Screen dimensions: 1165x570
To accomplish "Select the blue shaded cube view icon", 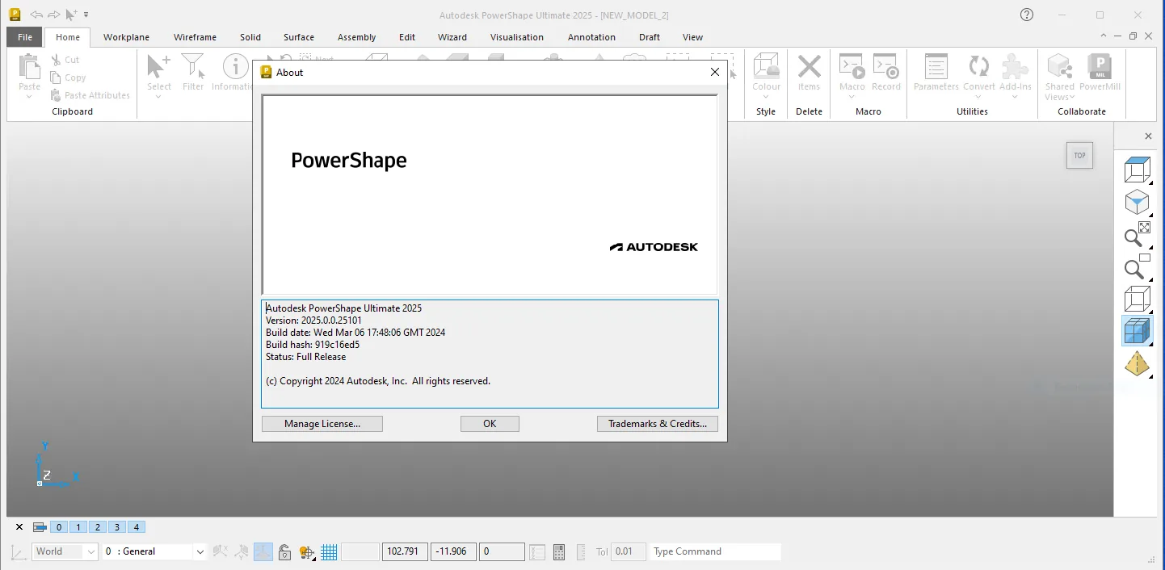I will point(1137,331).
